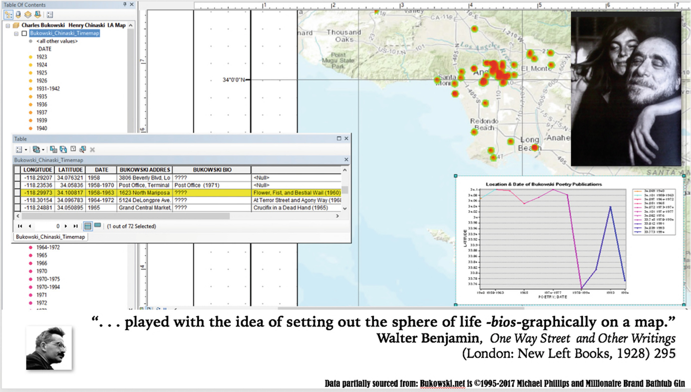
Task: Click cell -118.30154 in LONGITUDE column
Action: [x=38, y=200]
